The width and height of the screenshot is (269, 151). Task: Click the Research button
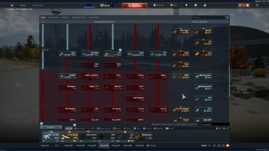[51, 127]
